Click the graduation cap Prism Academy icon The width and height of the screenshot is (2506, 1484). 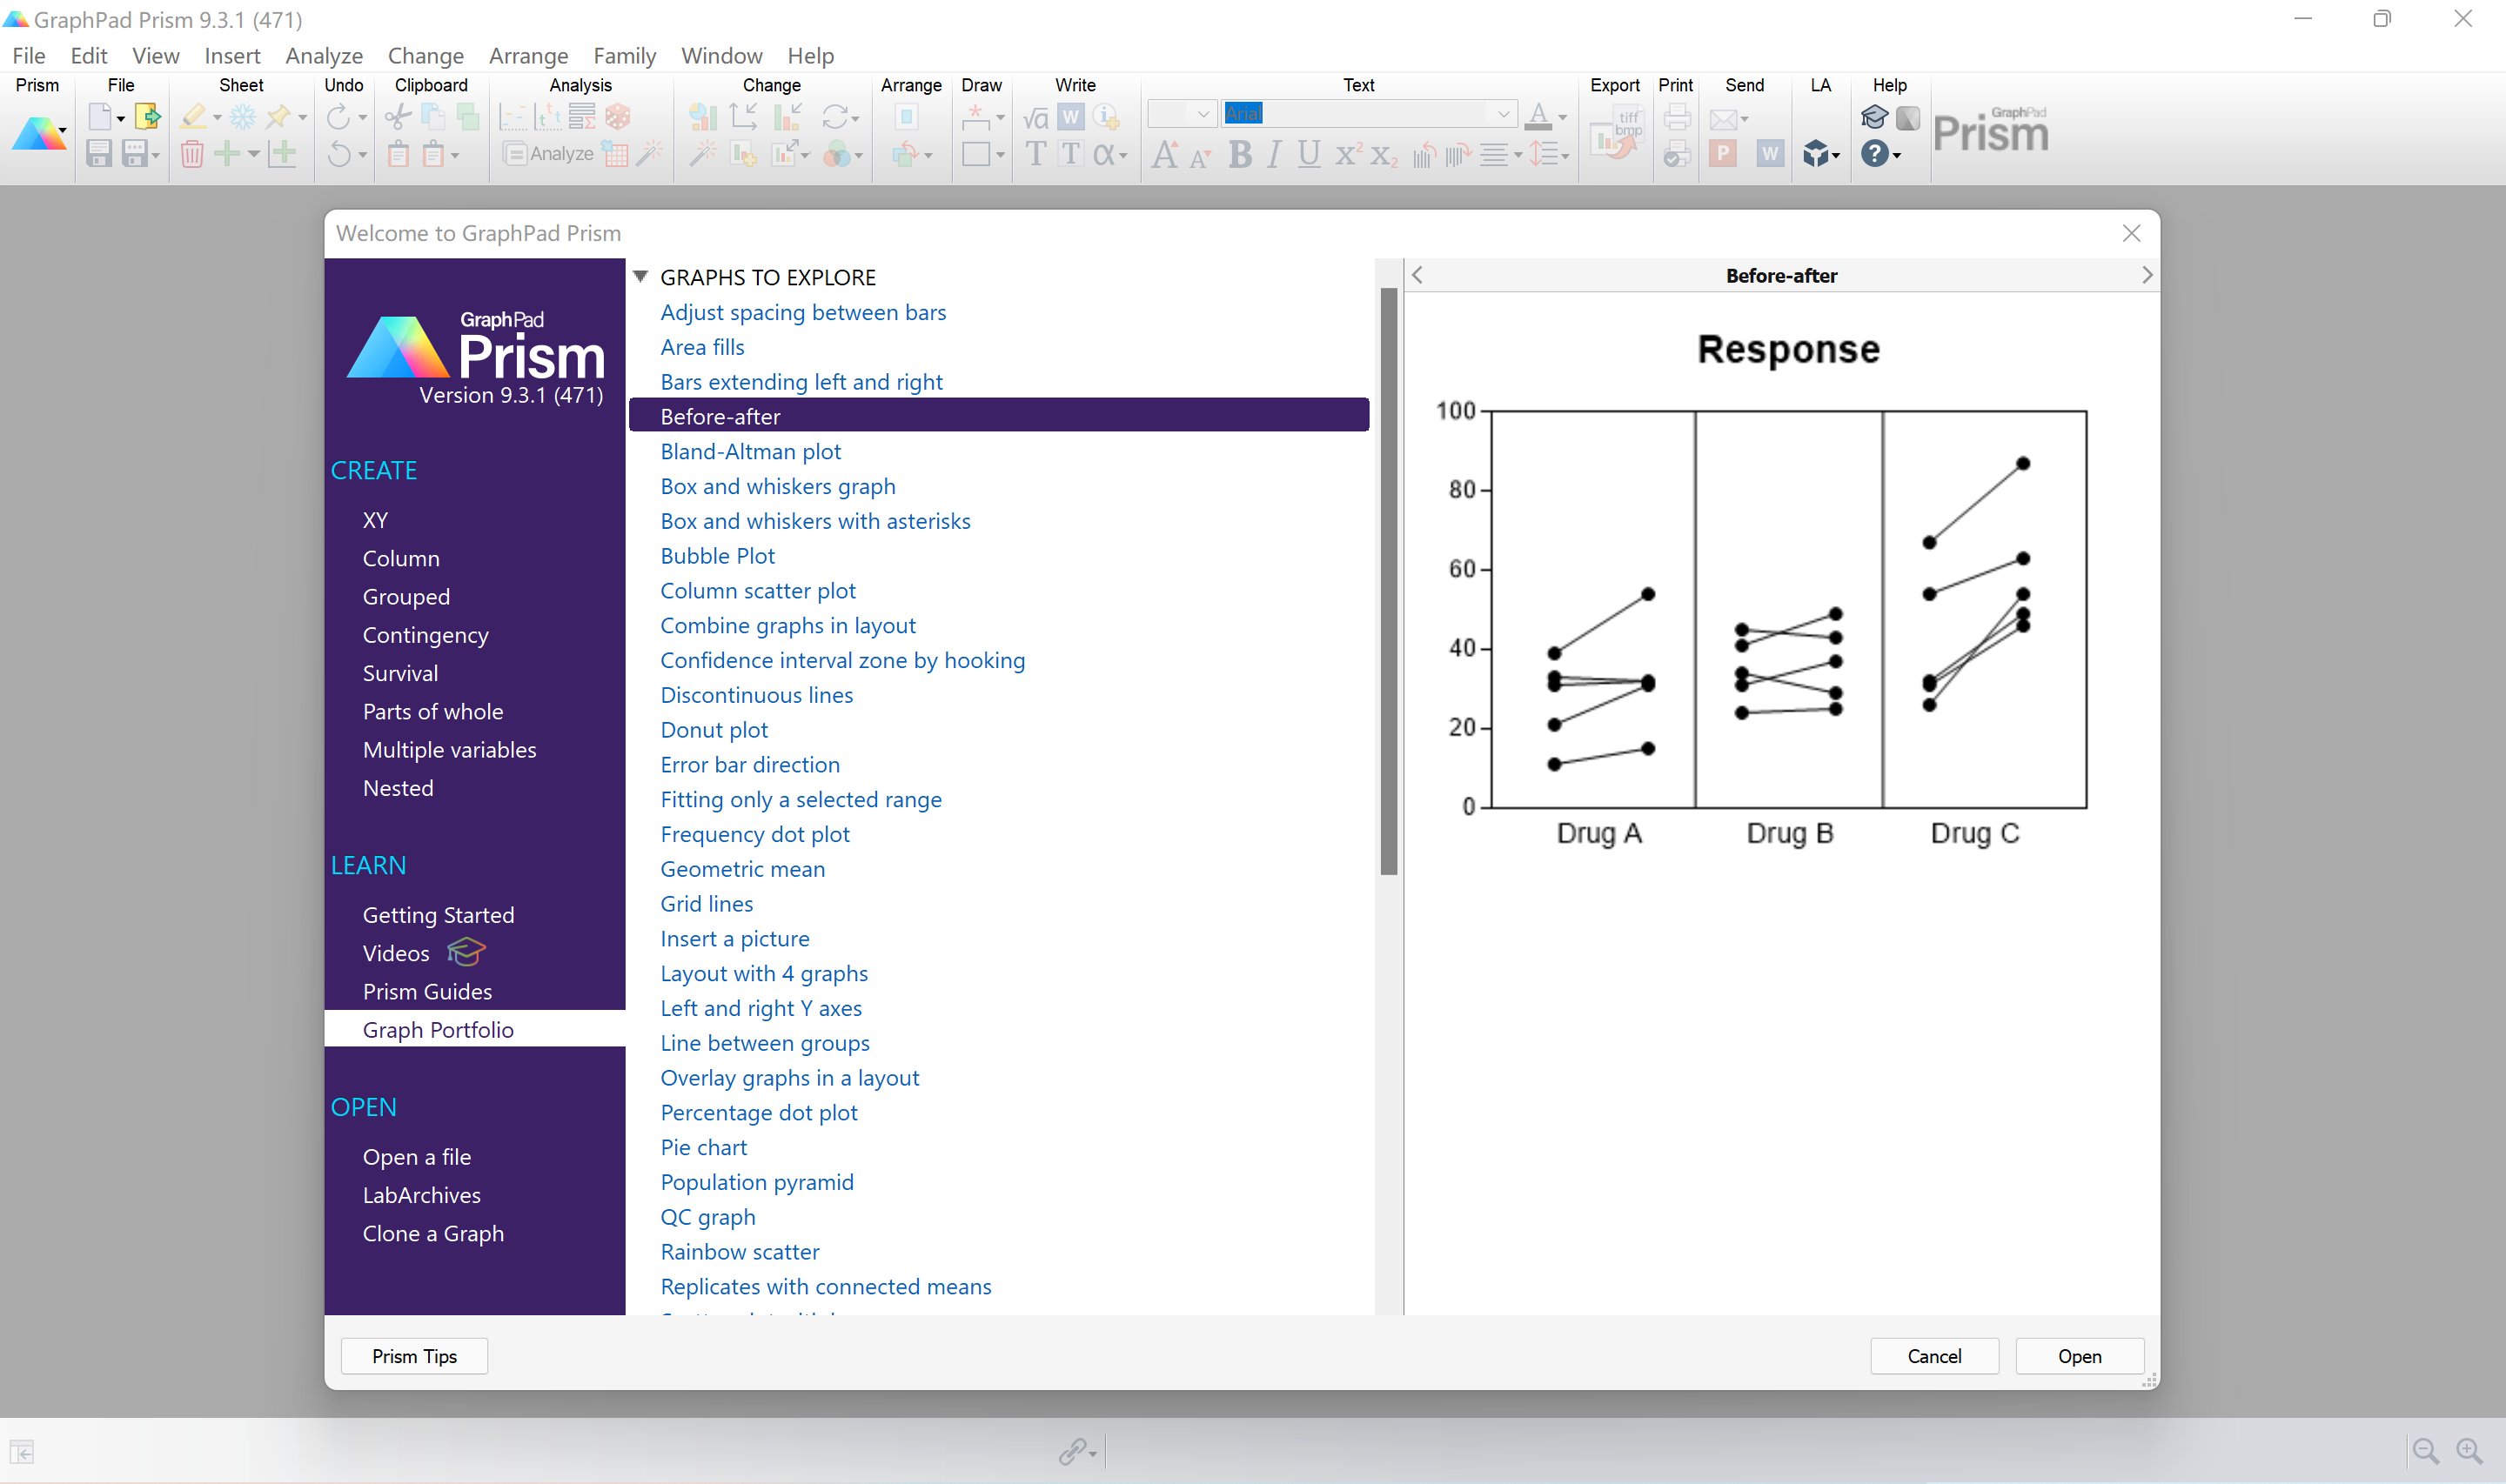(1873, 117)
